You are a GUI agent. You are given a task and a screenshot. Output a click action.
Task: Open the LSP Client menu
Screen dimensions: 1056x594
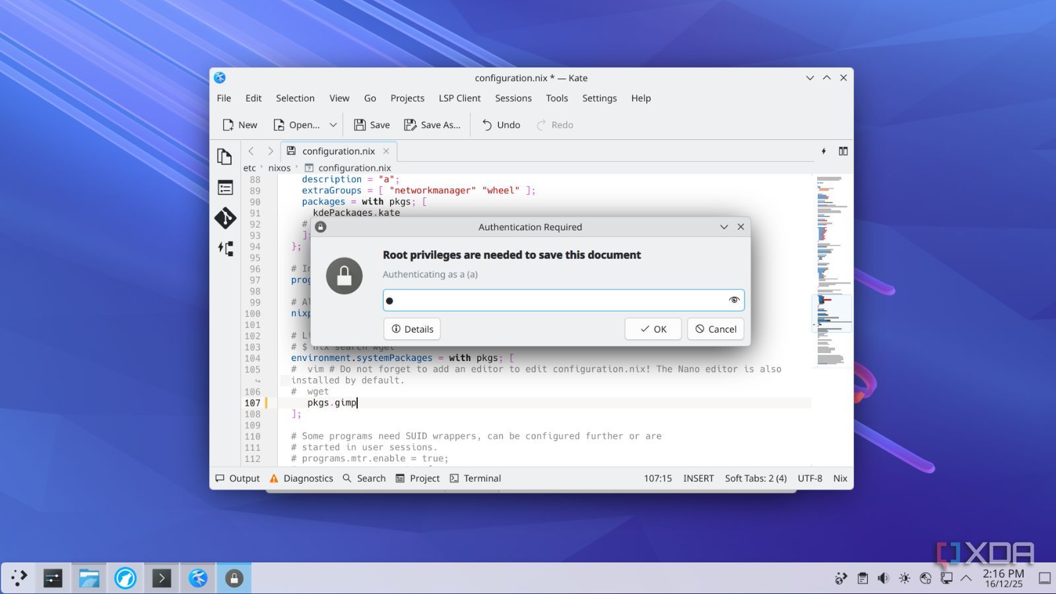tap(459, 98)
